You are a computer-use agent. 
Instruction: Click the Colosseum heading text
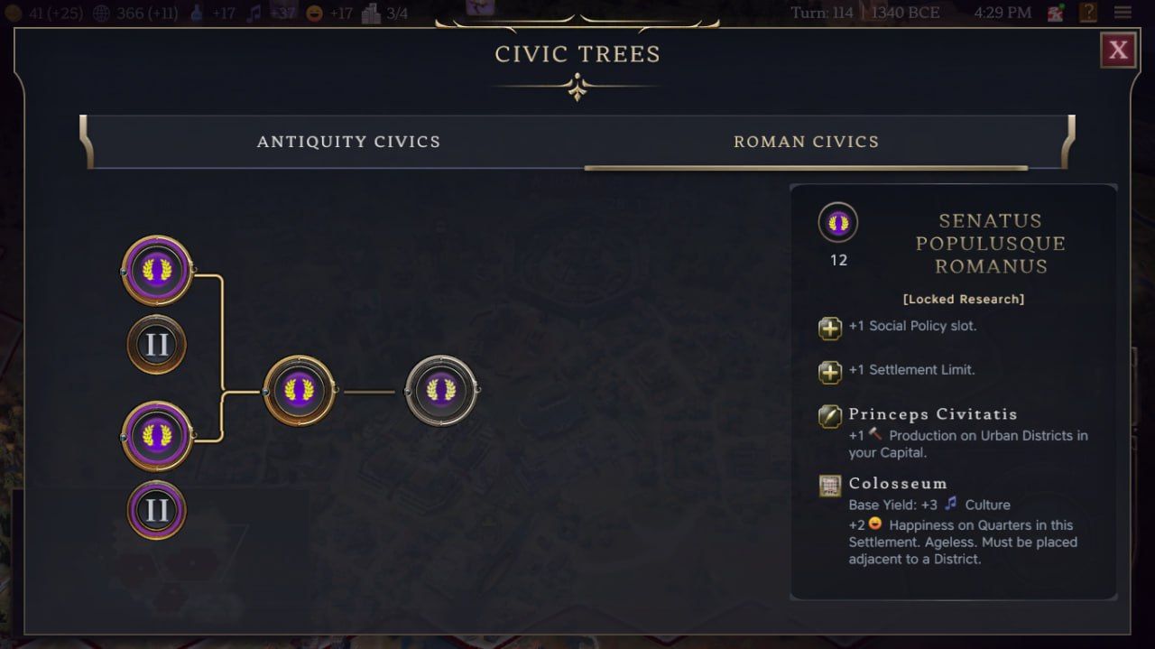(898, 484)
